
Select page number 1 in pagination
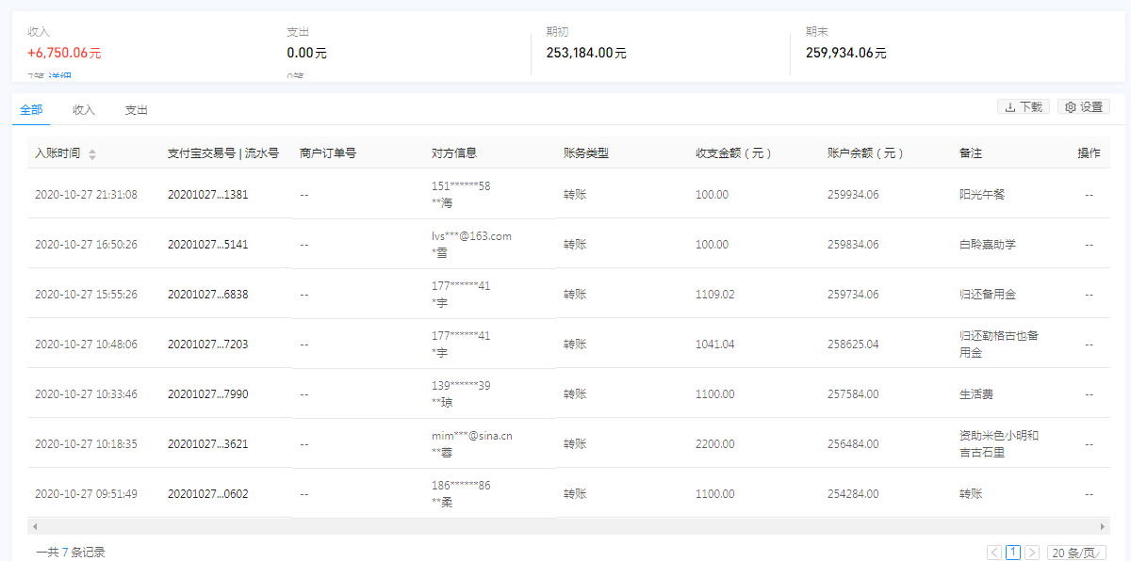1013,553
